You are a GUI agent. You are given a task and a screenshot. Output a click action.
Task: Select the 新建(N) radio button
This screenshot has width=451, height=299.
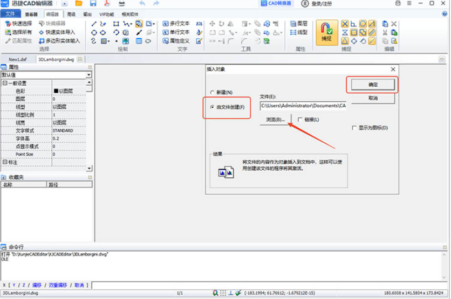point(212,92)
